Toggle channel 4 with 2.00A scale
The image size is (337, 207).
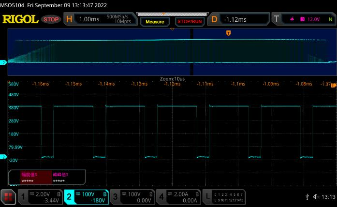pyautogui.click(x=178, y=196)
